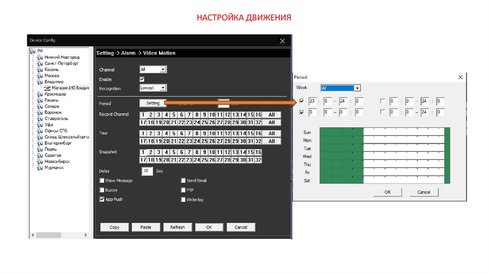The width and height of the screenshot is (489, 274).
Task: Click the tree scrollbar left arrow
Action: click(33, 235)
